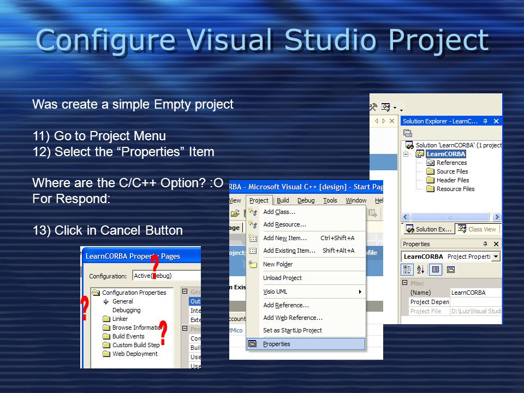This screenshot has width=524, height=393.
Task: Select Add Web Reference menu entry
Action: point(293,318)
